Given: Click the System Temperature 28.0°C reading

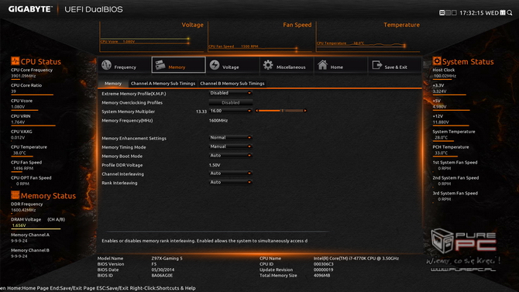Looking at the screenshot, I should pos(442,137).
